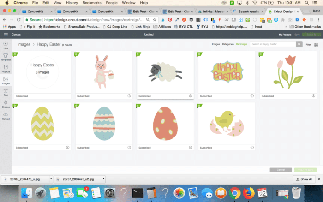Open the Filter options
323x202 pixels.
click(x=308, y=44)
